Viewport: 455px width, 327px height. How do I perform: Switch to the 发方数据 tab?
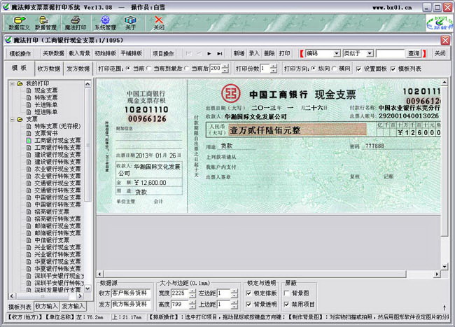[78, 69]
